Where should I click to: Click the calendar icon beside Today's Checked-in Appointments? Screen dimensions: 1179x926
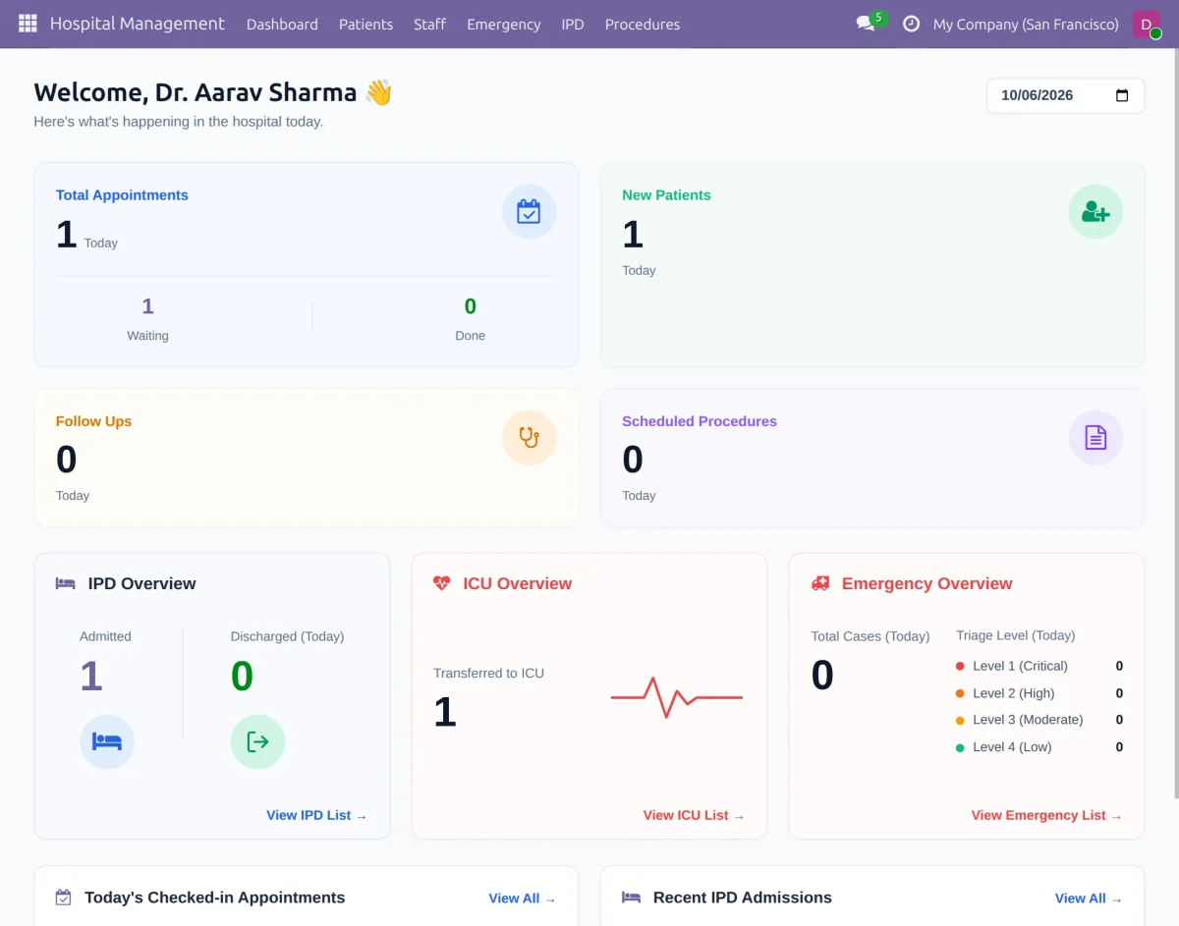click(64, 898)
